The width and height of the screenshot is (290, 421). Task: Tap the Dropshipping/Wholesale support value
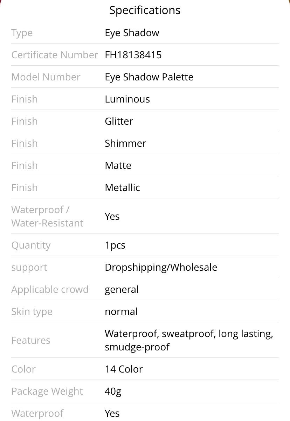coord(161,268)
